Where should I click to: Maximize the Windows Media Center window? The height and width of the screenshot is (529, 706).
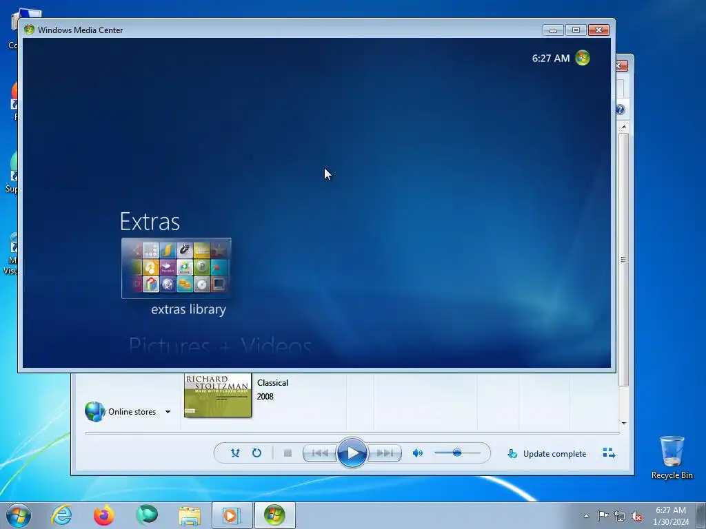(576, 30)
